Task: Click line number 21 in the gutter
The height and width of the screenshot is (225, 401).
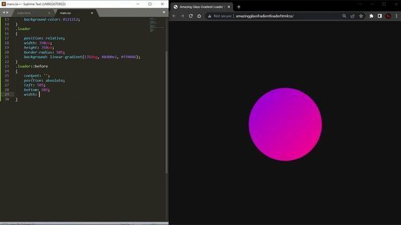Action: click(x=7, y=57)
